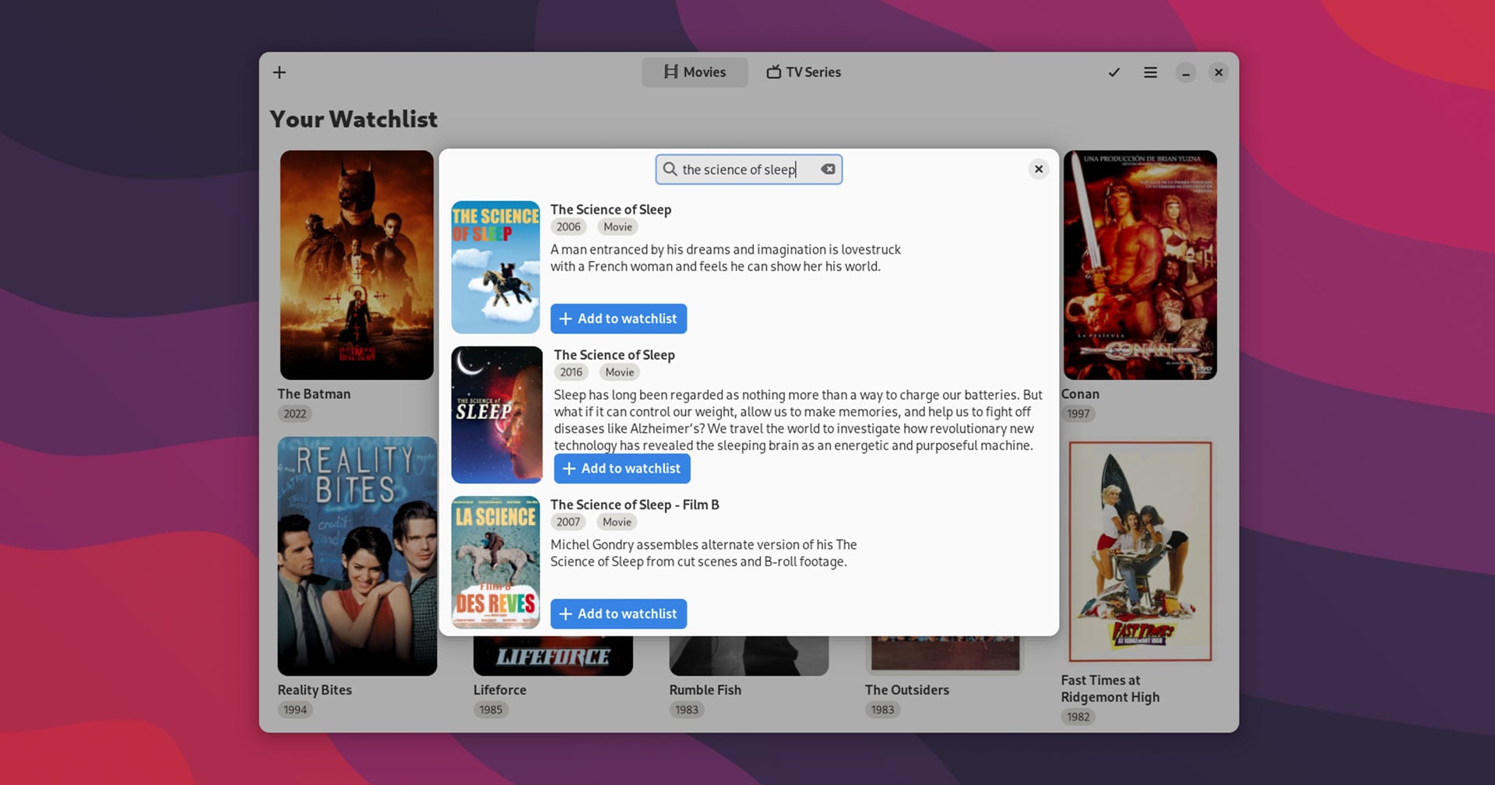This screenshot has height=785, width=1495.
Task: Close the search popup with its X icon
Action: [x=1039, y=168]
